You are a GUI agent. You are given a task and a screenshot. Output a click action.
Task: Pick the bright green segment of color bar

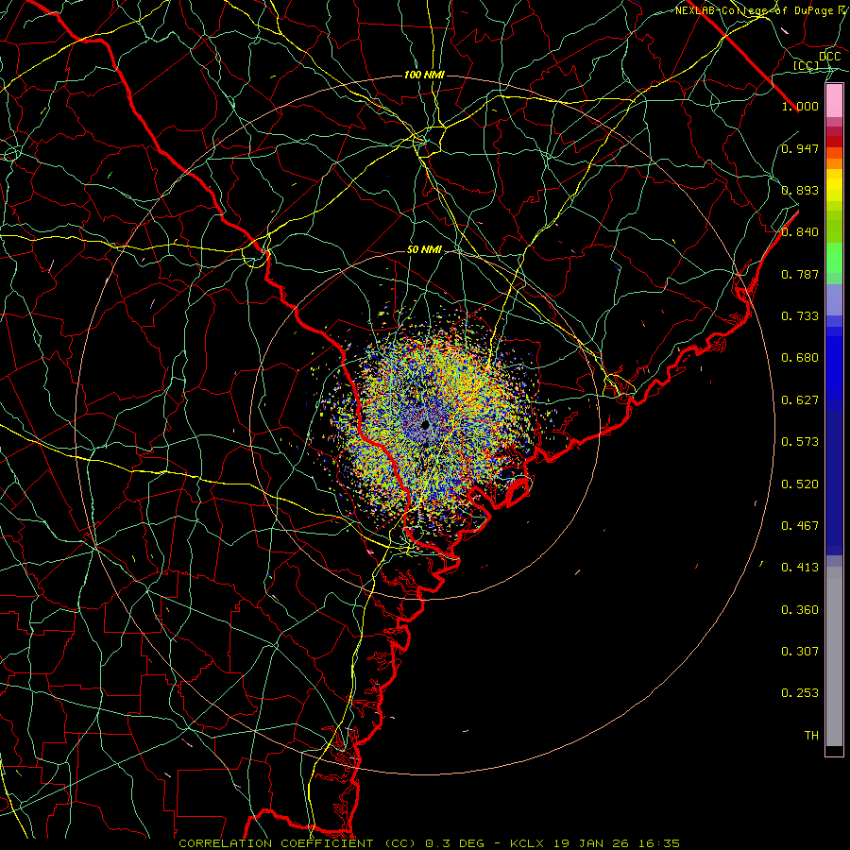click(834, 258)
